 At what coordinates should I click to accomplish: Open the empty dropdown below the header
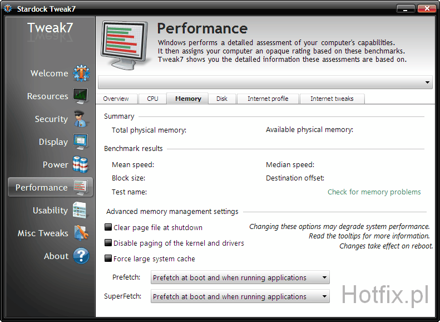tap(265, 82)
